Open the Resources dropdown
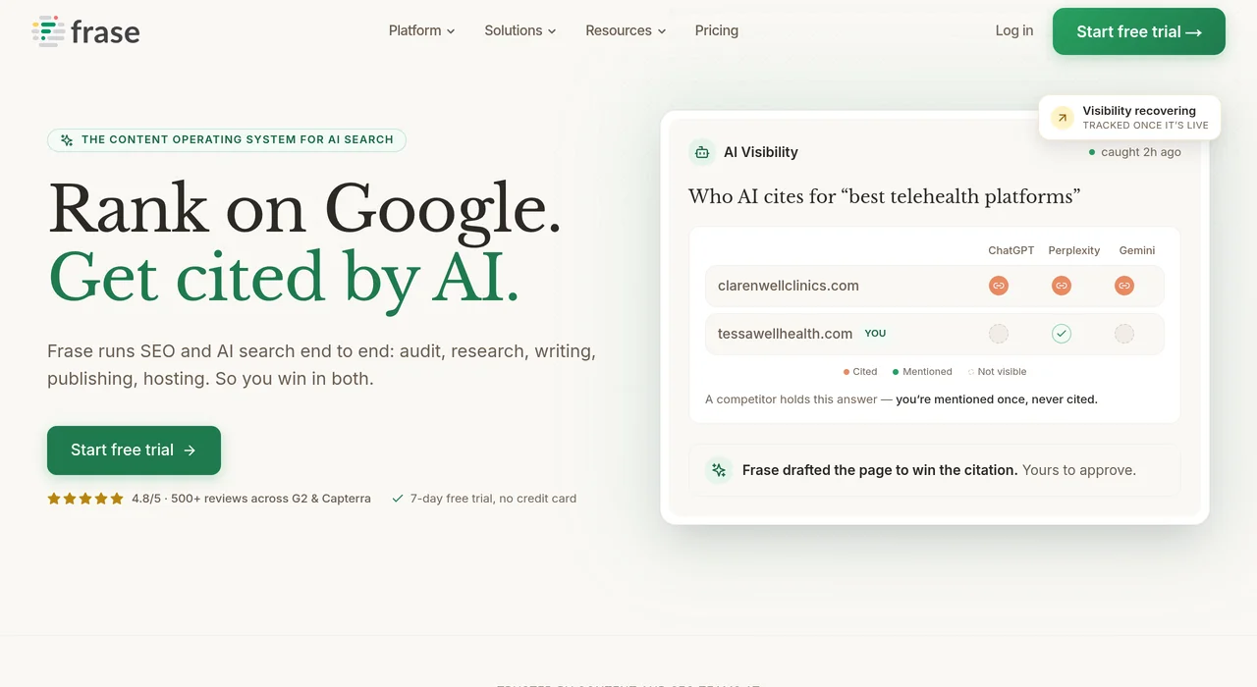Image resolution: width=1257 pixels, height=687 pixels. pyautogui.click(x=626, y=30)
